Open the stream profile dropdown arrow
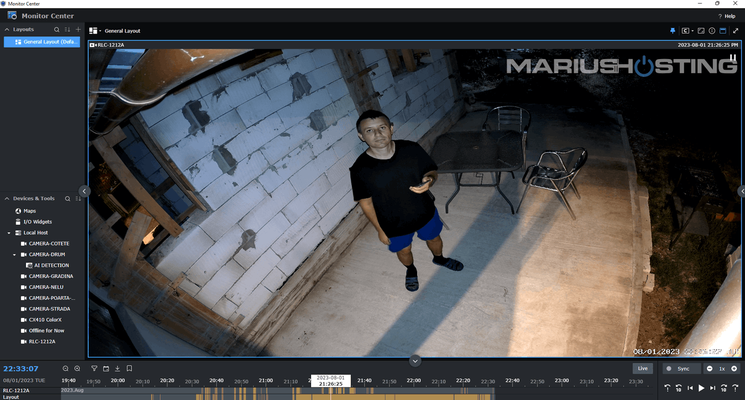This screenshot has width=745, height=400. pyautogui.click(x=692, y=30)
